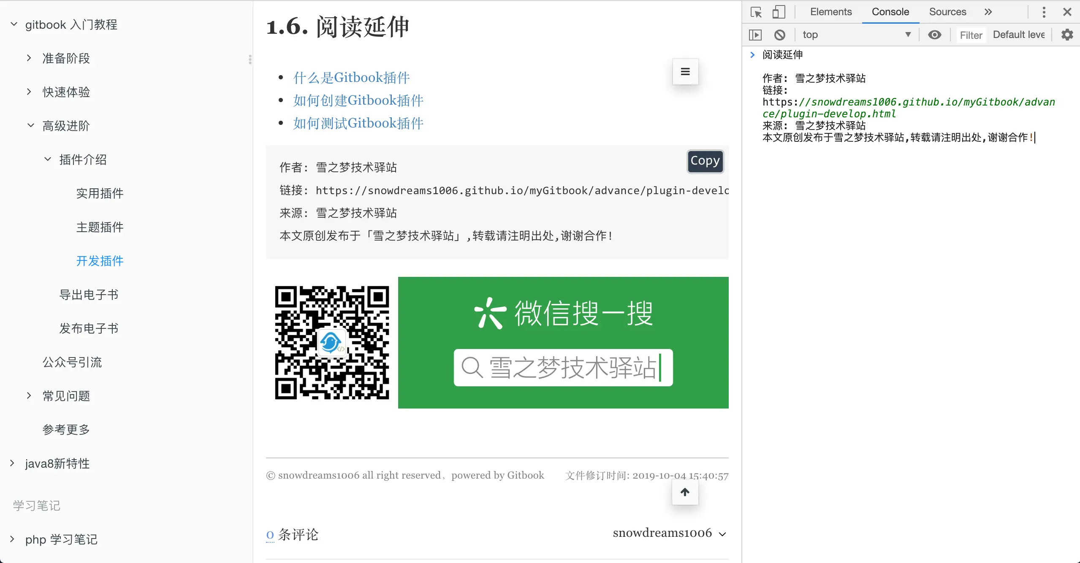Clear the console messages
Screen dimensions: 1080x563
click(x=779, y=35)
